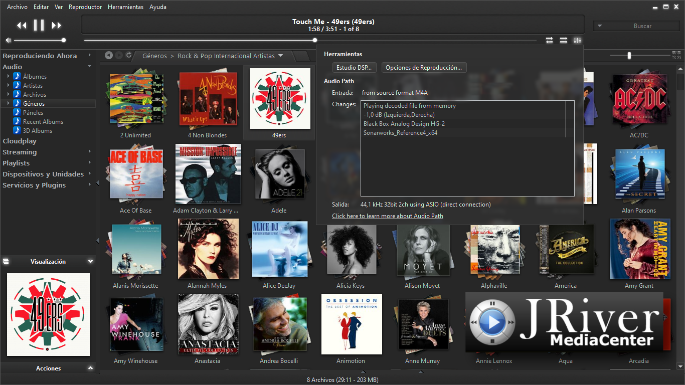Adjust the thumbnail size slider
The width and height of the screenshot is (685, 385).
[x=629, y=56]
